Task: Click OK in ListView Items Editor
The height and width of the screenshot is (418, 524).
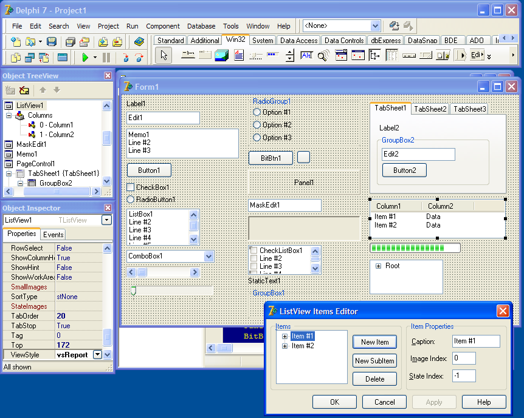Action: [334, 402]
